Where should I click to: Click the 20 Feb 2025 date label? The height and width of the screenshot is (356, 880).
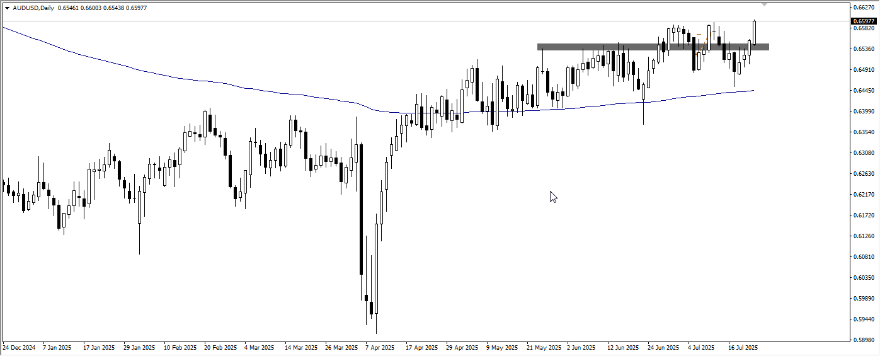tap(220, 347)
